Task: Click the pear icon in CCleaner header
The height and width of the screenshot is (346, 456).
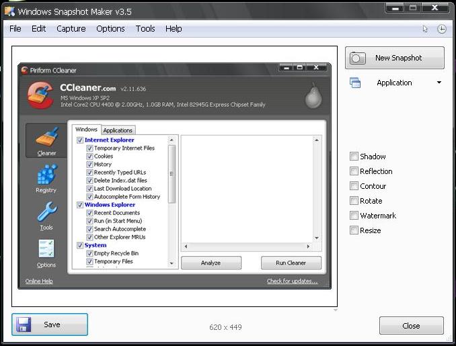Action: (x=313, y=96)
